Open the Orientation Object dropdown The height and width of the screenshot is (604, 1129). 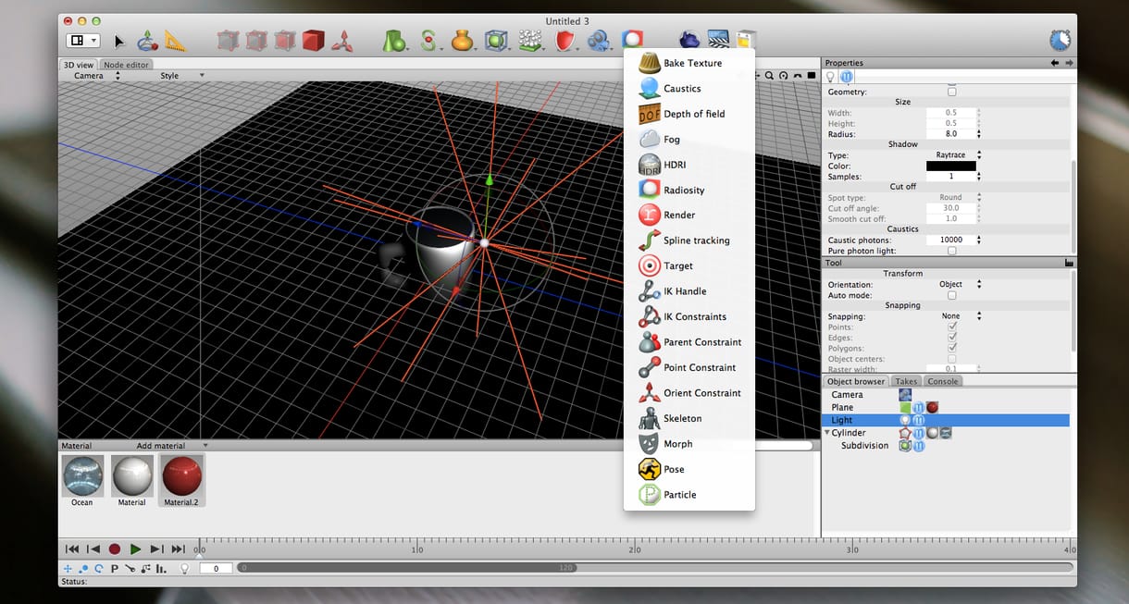[x=953, y=285]
